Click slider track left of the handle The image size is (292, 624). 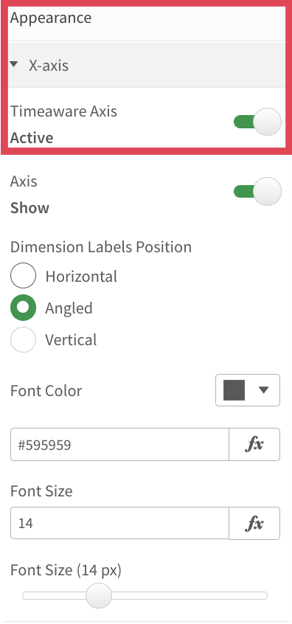pyautogui.click(x=54, y=595)
